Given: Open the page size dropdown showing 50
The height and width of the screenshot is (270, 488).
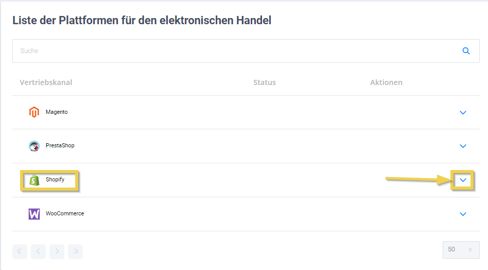Looking at the screenshot, I should click(x=461, y=249).
